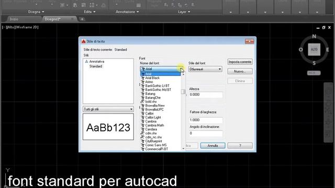Click E on the ViewCube compass
Screen dimensions: 335x188
(x=327, y=50)
